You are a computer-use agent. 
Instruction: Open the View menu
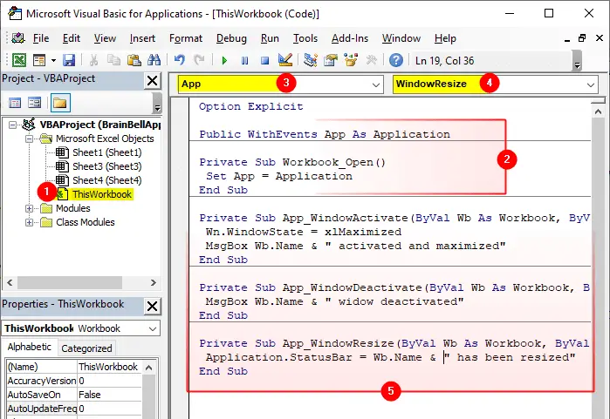(x=105, y=38)
